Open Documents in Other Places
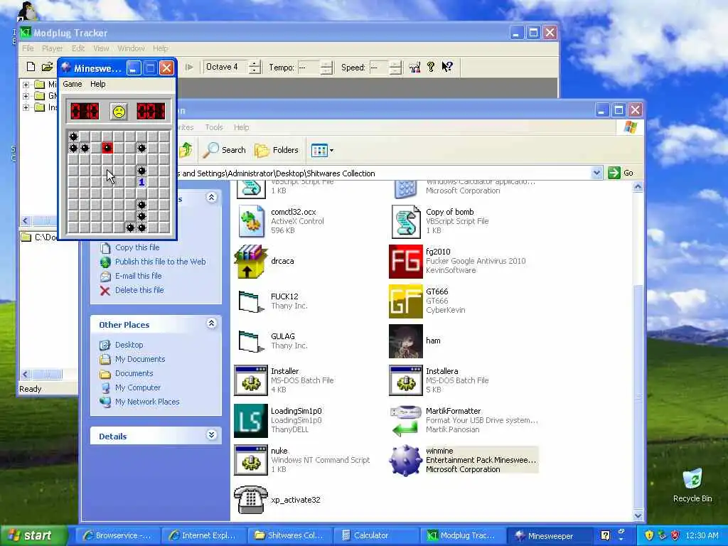The image size is (728, 546). tap(134, 373)
